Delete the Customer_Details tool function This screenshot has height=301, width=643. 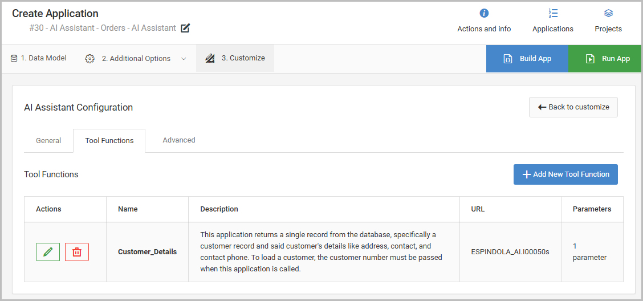coord(77,252)
